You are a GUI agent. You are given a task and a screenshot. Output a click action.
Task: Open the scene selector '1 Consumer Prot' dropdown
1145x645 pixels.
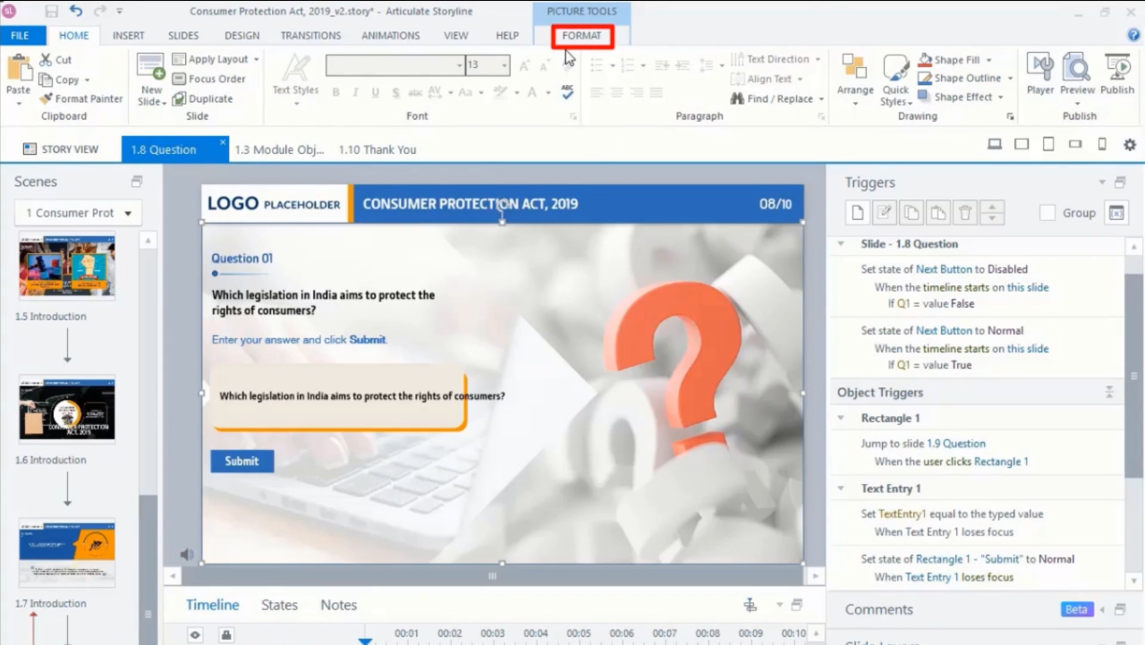(78, 213)
